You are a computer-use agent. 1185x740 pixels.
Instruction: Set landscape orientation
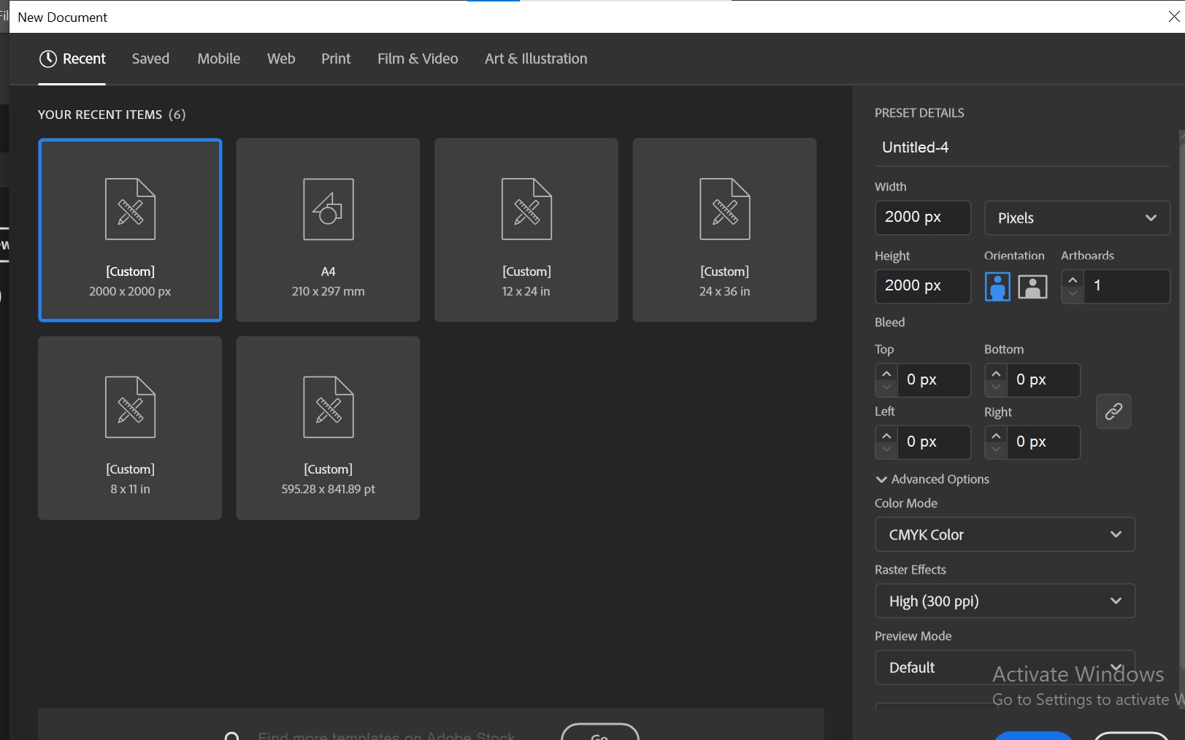1032,287
